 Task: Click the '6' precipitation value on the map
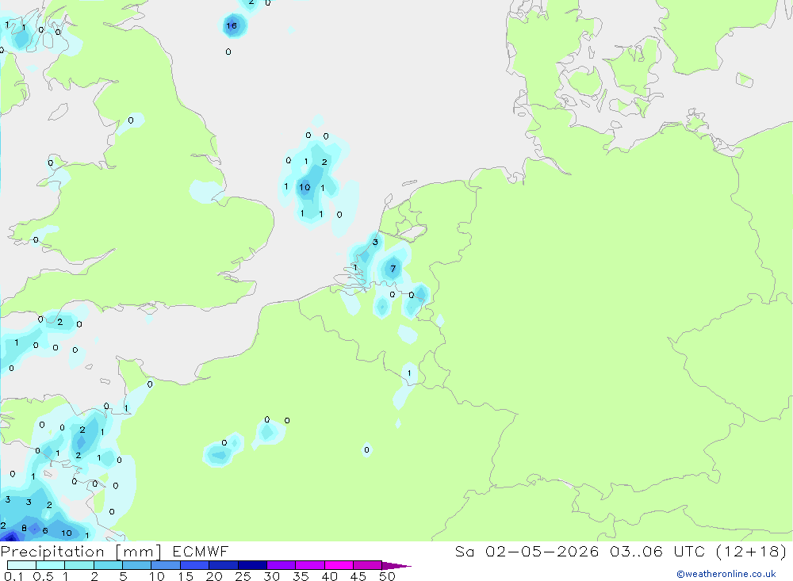click(45, 530)
